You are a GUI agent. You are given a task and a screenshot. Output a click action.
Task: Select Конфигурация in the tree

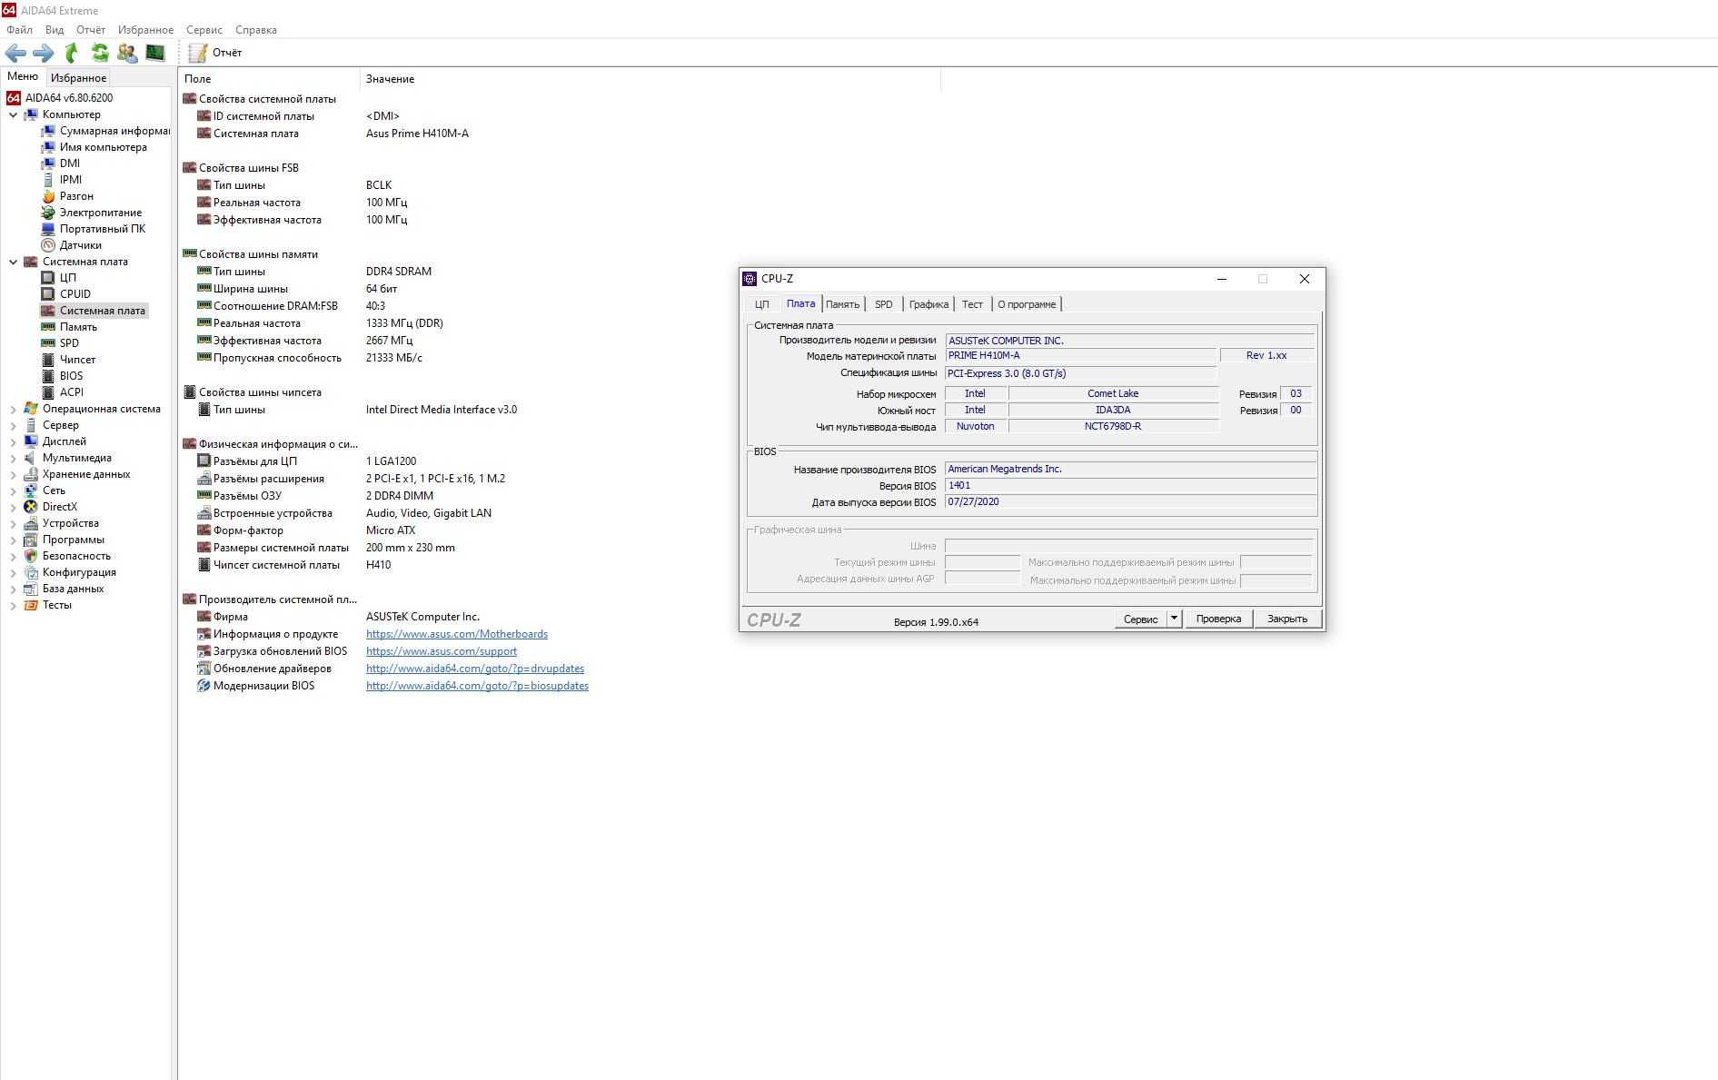pos(79,572)
